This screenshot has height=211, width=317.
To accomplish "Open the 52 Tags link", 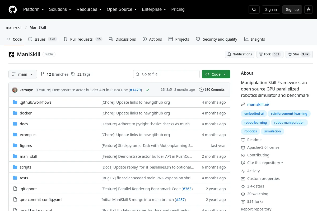I will click(81, 74).
